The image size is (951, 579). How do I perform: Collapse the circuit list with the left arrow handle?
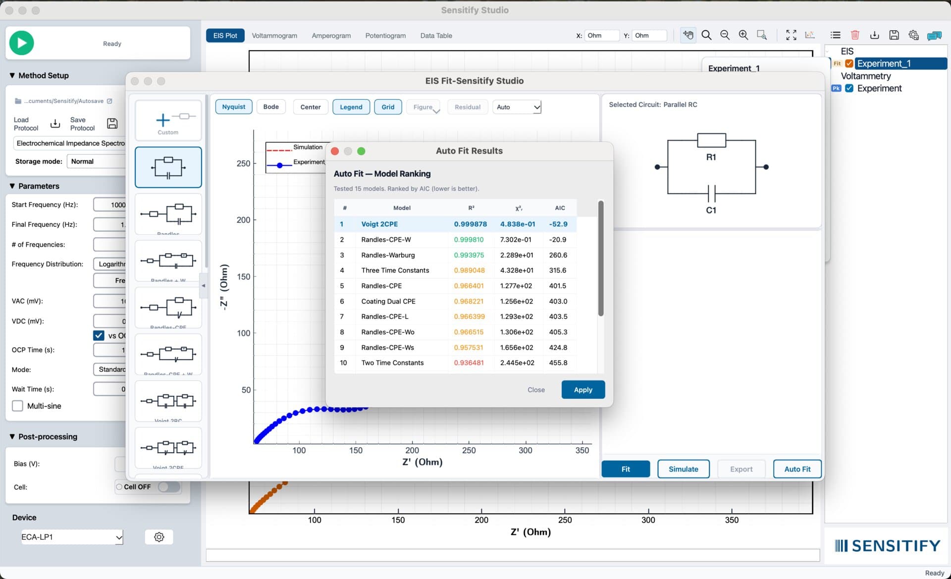(203, 285)
